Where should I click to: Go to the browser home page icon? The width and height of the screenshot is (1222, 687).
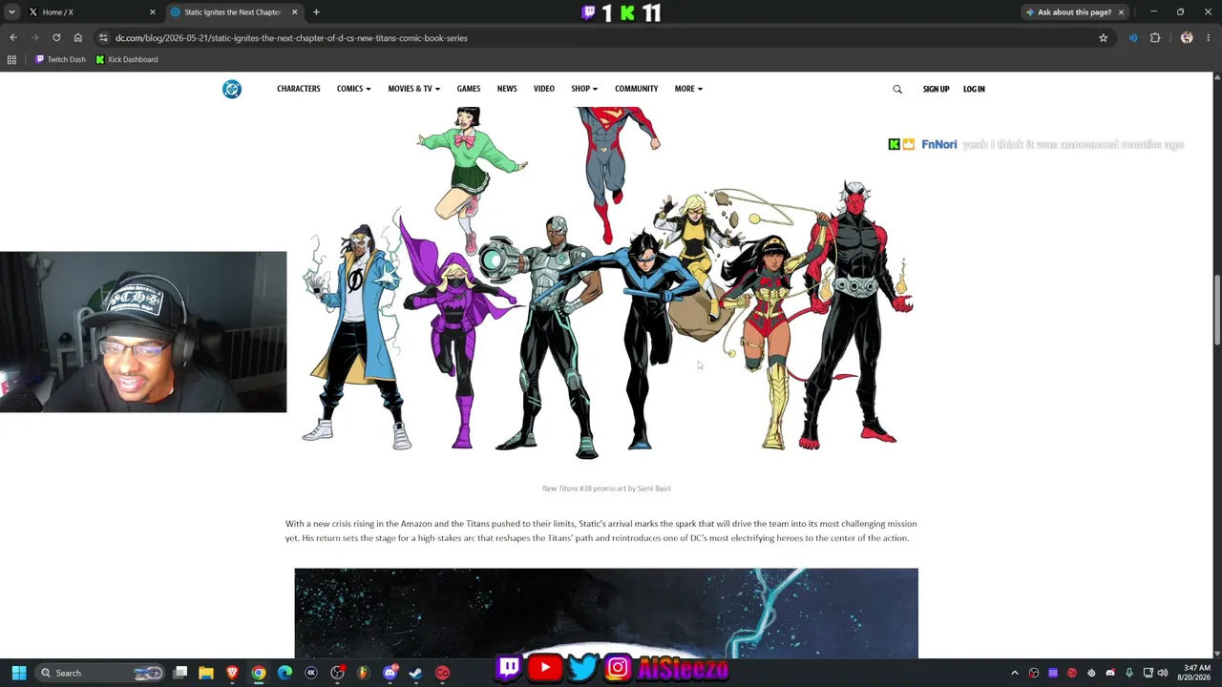(x=78, y=38)
